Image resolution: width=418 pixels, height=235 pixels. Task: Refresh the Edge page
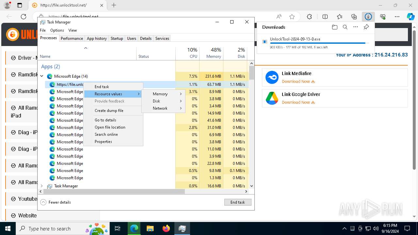(x=24, y=17)
